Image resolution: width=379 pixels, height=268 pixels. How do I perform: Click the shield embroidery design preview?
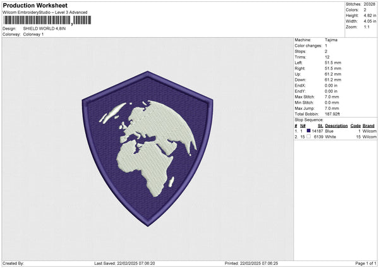point(147,149)
